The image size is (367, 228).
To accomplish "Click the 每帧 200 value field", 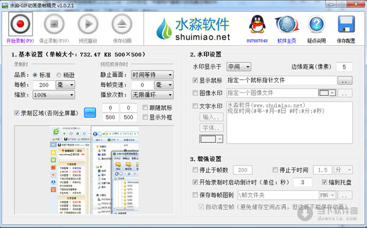I will point(44,85).
